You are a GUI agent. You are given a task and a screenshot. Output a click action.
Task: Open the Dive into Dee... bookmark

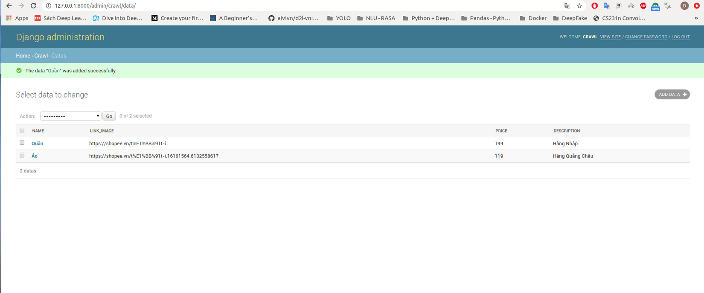click(x=118, y=18)
